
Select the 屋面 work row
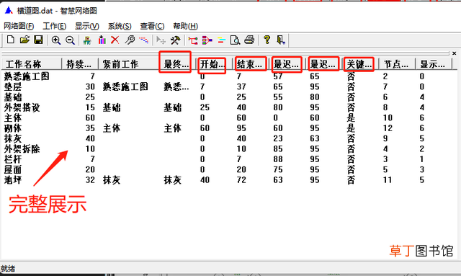pyautogui.click(x=13, y=169)
